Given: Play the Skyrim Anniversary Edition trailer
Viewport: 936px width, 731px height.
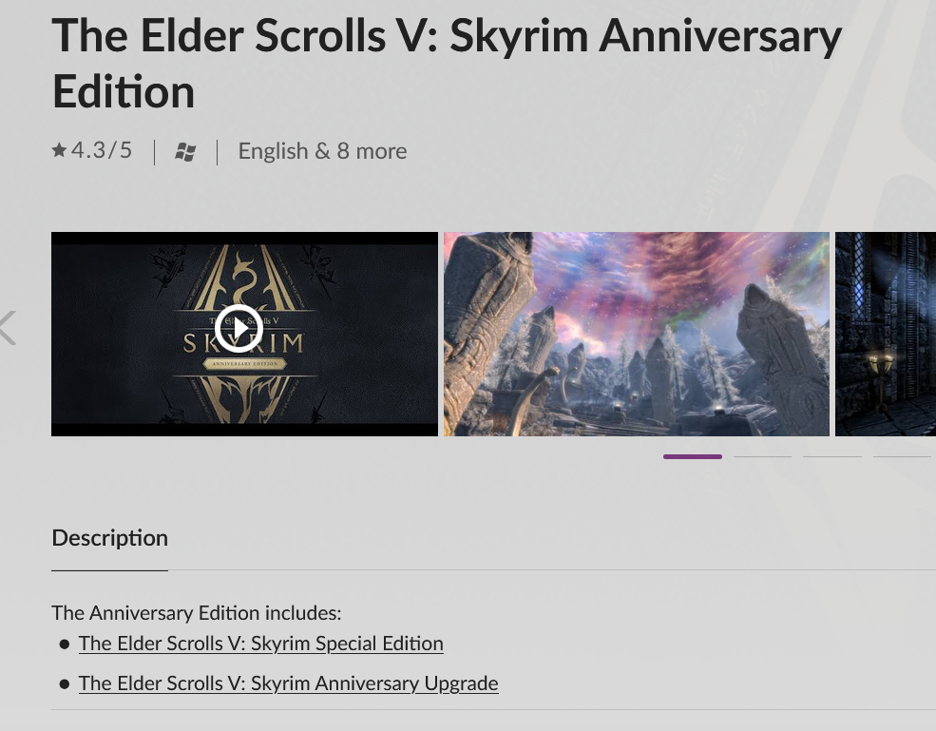Looking at the screenshot, I should (x=238, y=329).
